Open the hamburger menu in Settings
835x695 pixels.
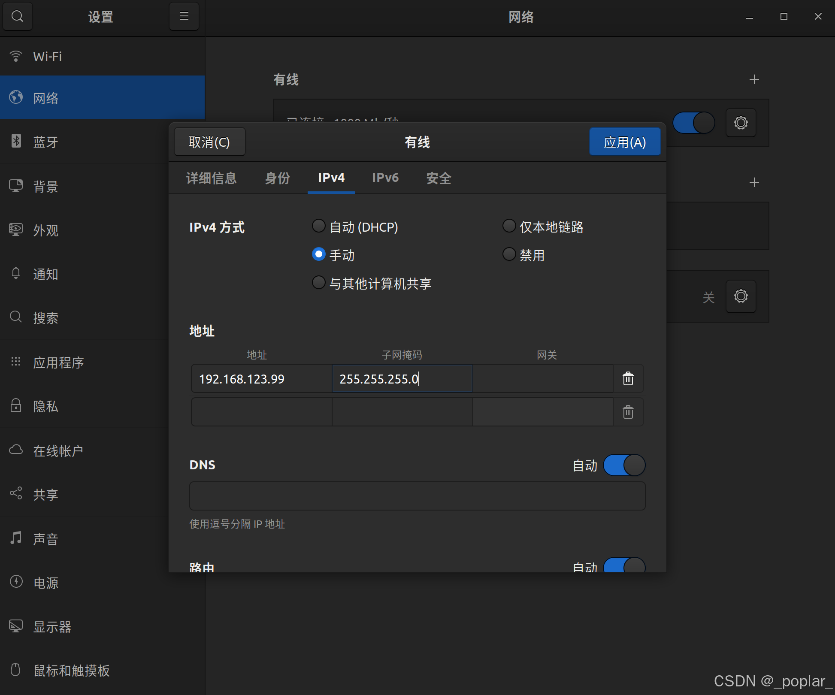pyautogui.click(x=184, y=16)
